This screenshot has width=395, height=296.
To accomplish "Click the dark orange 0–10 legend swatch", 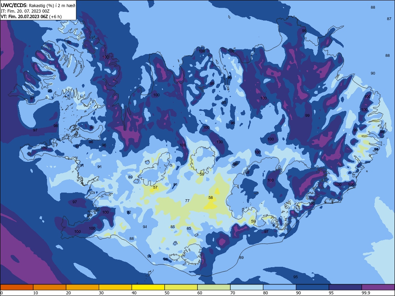I will pos(17,287).
